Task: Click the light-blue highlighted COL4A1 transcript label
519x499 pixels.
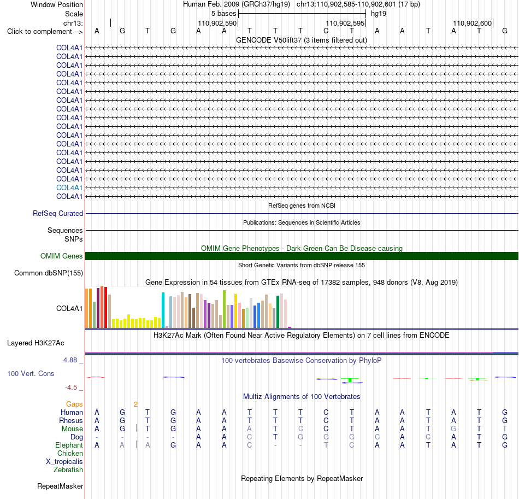Action: coord(69,188)
